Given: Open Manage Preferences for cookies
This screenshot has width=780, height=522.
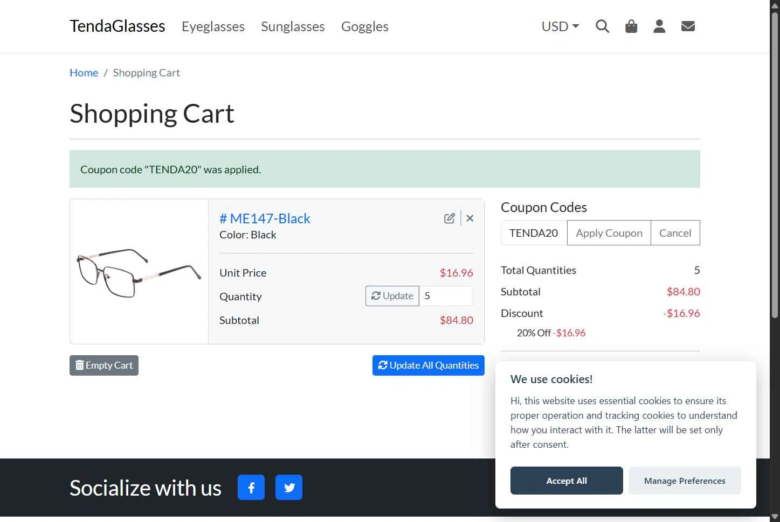Looking at the screenshot, I should pos(685,481).
